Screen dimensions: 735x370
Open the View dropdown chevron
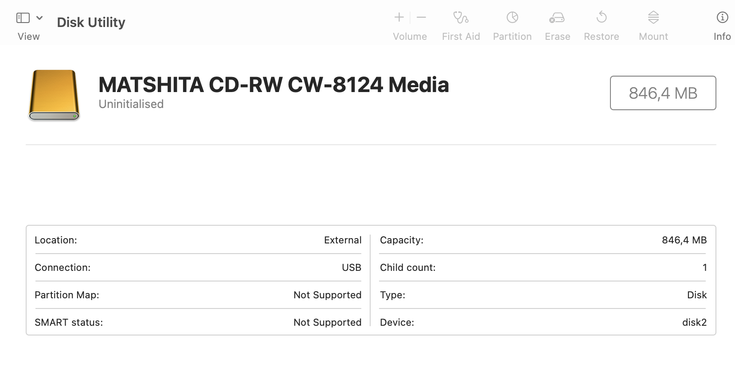39,18
